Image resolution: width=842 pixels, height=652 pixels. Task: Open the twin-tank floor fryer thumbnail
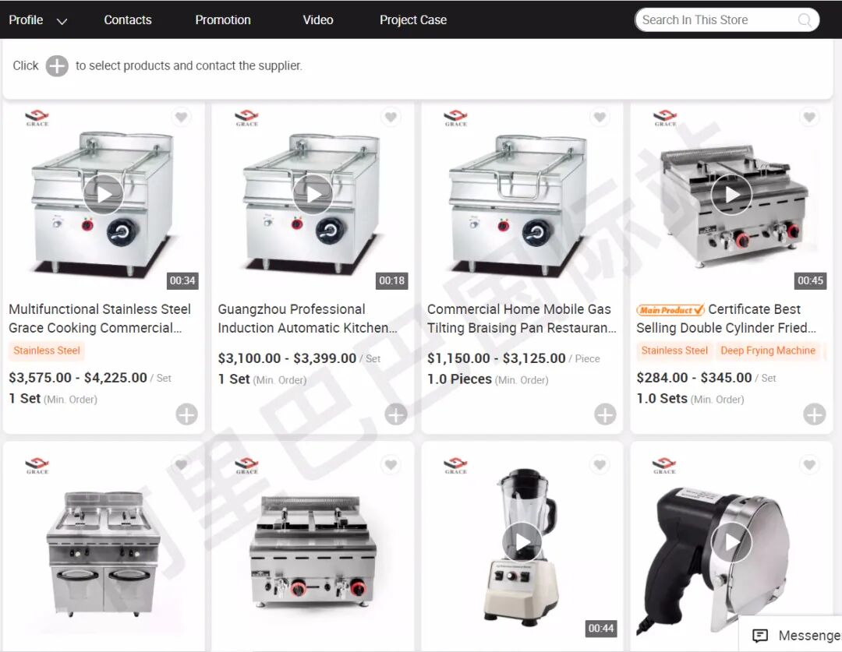[104, 553]
